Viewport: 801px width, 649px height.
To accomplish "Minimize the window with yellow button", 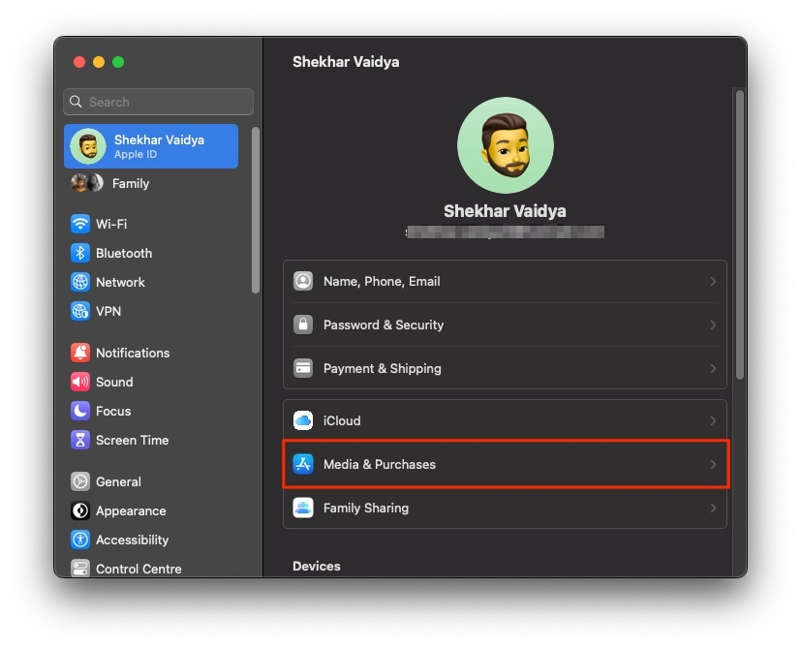I will [99, 62].
